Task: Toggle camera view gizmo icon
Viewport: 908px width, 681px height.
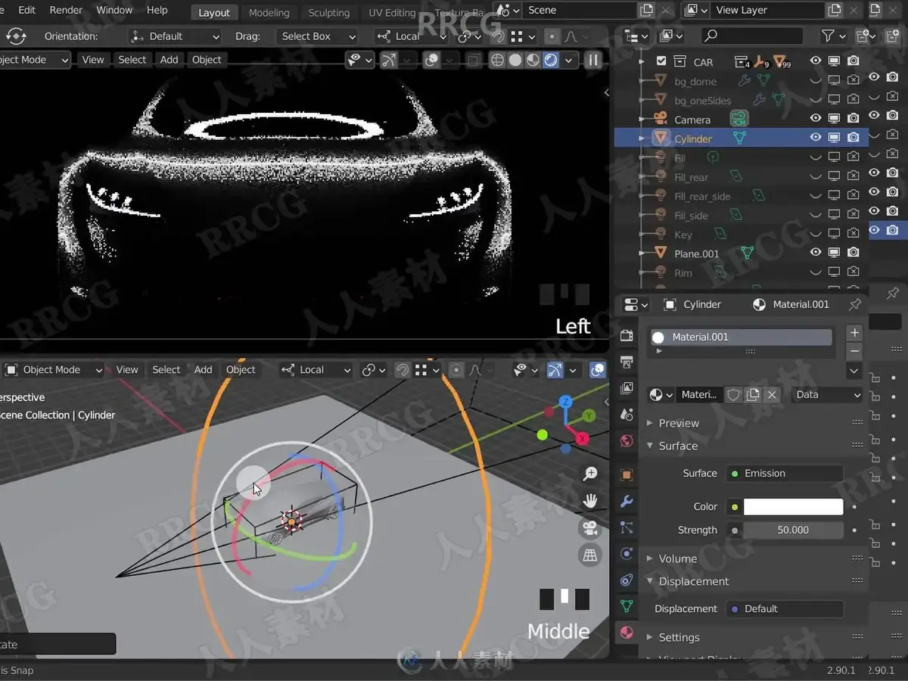Action: click(590, 528)
